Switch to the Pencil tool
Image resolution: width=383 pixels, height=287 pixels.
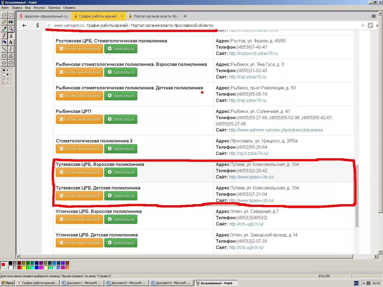click(4, 35)
